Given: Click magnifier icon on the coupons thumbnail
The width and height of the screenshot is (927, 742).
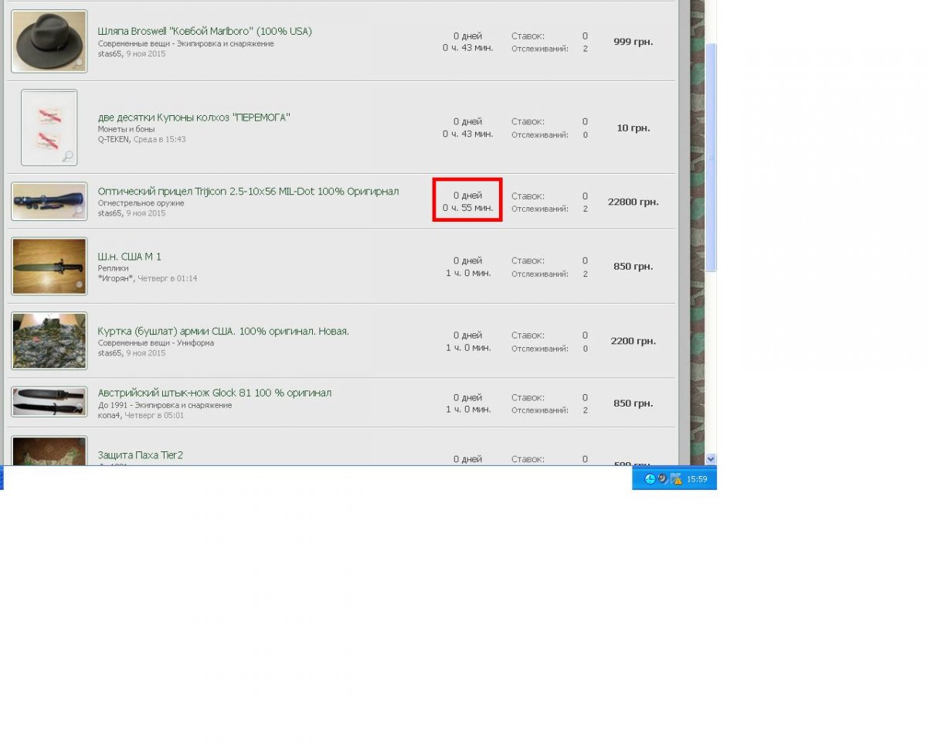Looking at the screenshot, I should tap(68, 156).
